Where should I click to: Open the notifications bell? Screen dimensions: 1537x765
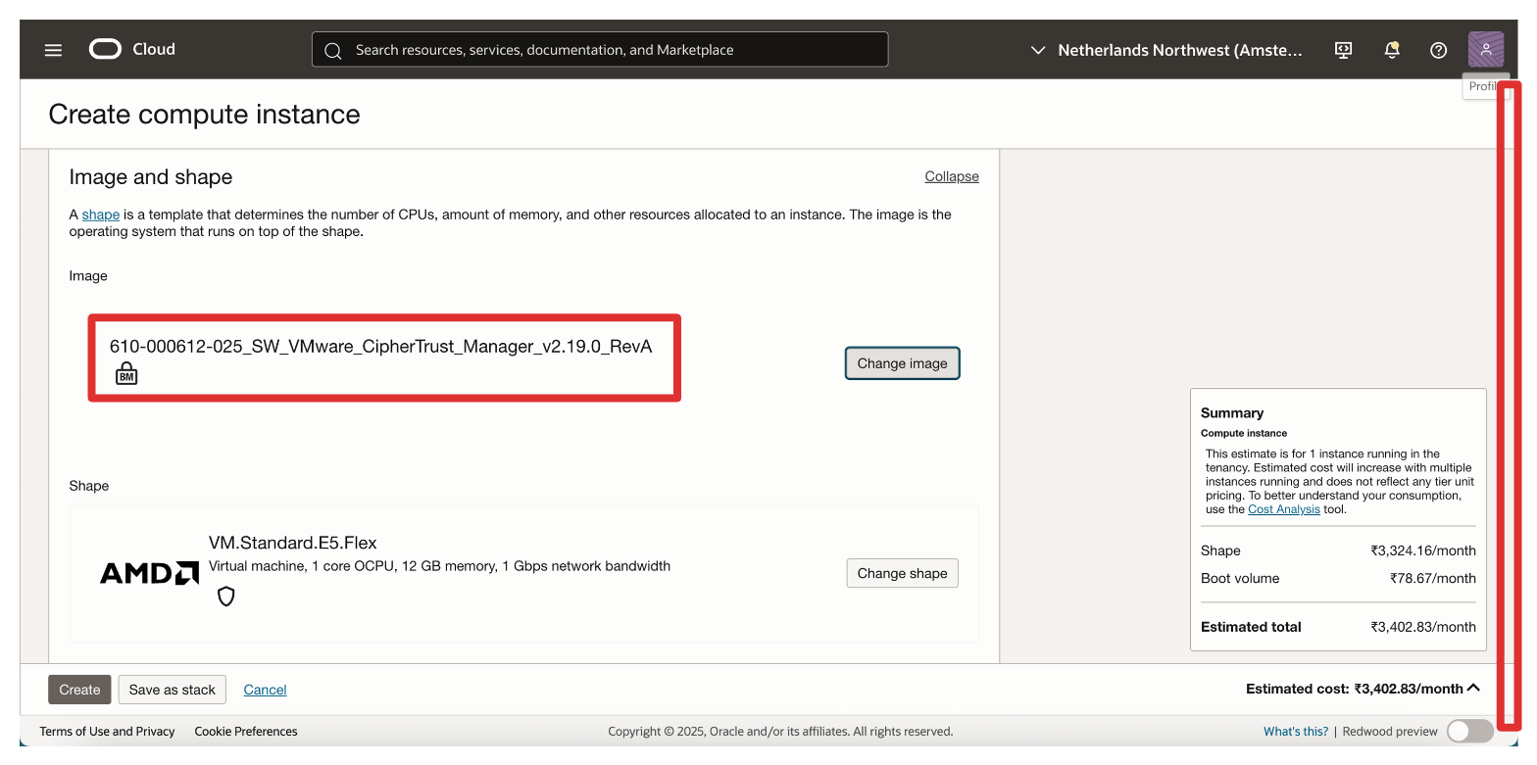click(1391, 50)
